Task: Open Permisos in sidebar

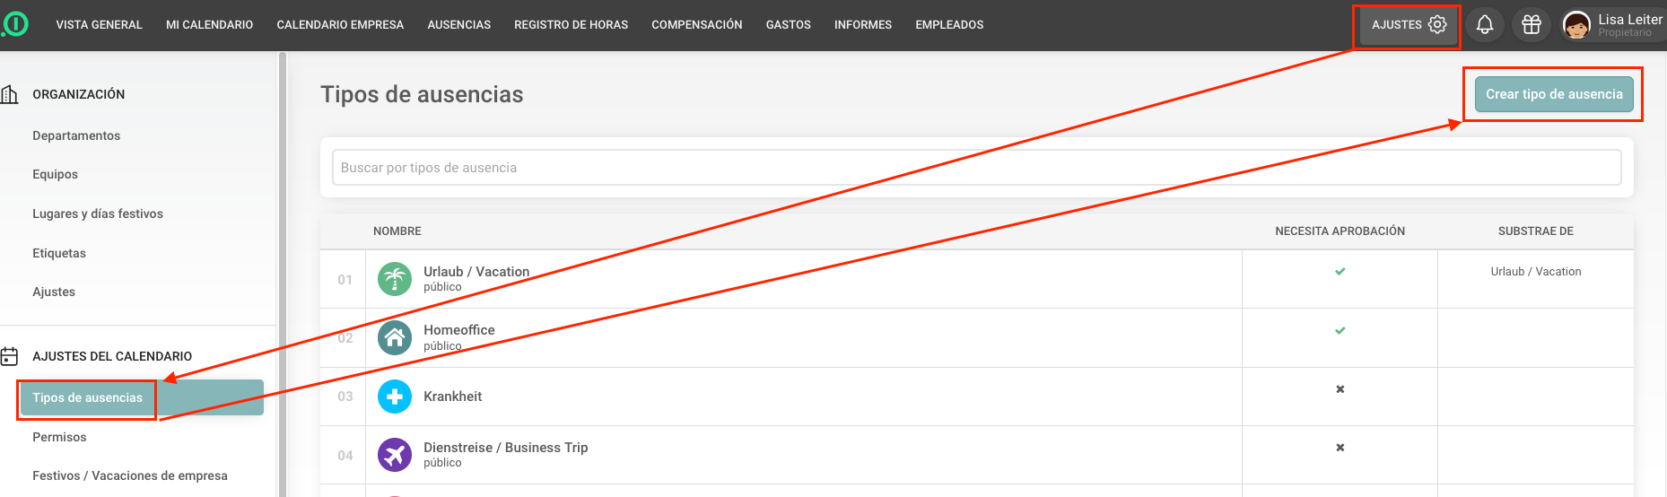Action: (x=59, y=437)
